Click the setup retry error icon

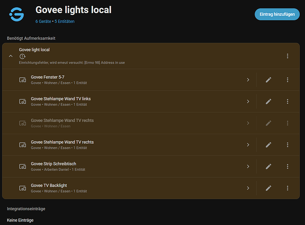coord(22,56)
